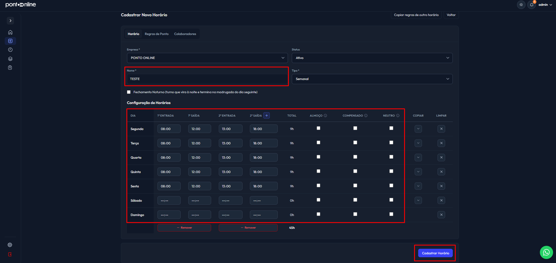The width and height of the screenshot is (556, 263).
Task: Click Cadastrar Horário button
Action: [435, 253]
